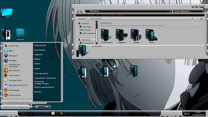Open the address bar history dropdown arrow
The height and width of the screenshot is (117, 208).
pyautogui.click(x=168, y=11)
